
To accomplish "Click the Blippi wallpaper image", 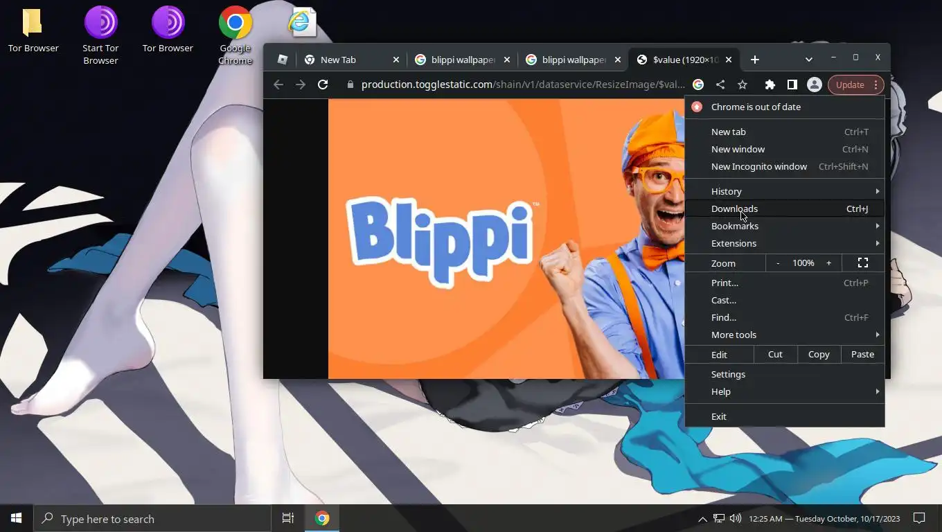I will coord(506,239).
